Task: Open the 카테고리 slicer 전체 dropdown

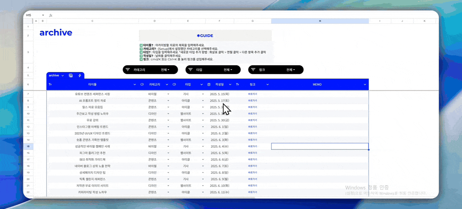Action: coord(166,70)
